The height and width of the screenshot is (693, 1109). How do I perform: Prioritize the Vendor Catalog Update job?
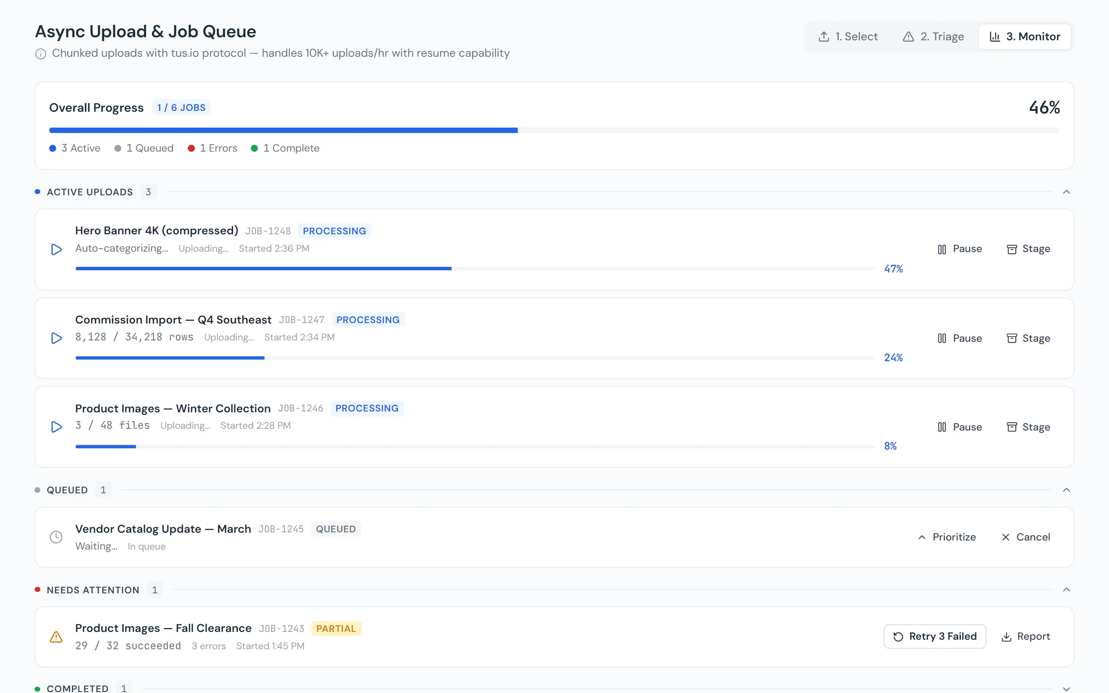tap(947, 537)
